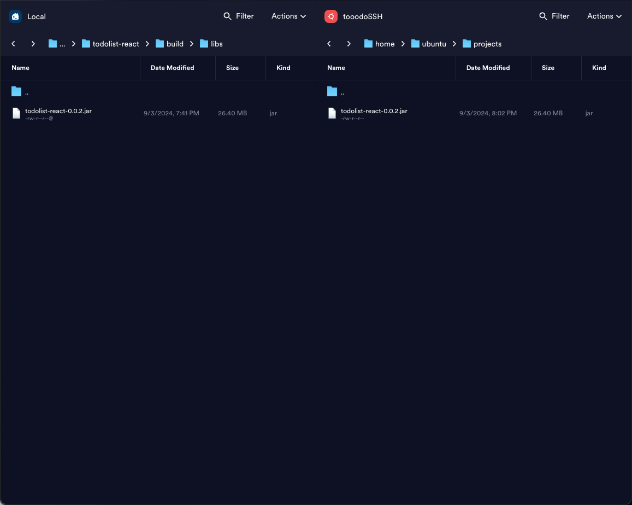The width and height of the screenshot is (632, 505).
Task: Select todolist-react-0.0.2.jar in tooodoSSH pane
Action: click(474, 113)
